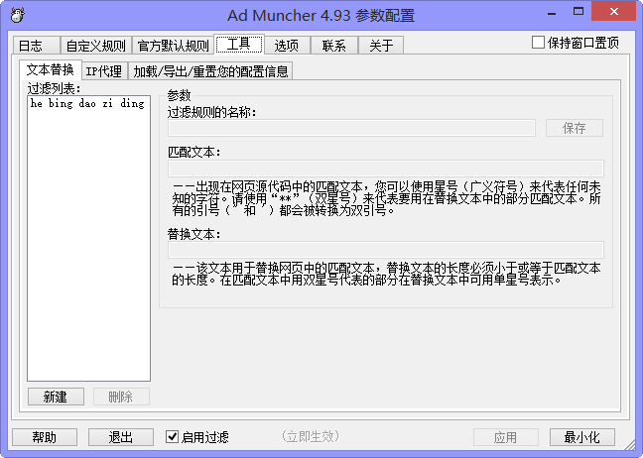Open the 自定义规则 tab
643x458 pixels.
click(x=96, y=45)
